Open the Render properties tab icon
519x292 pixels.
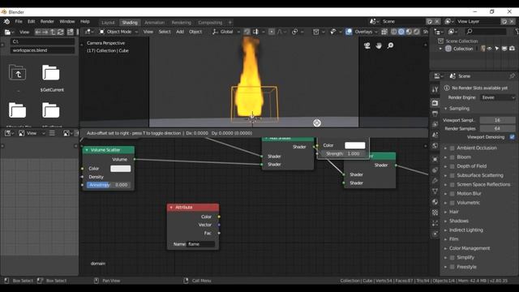tap(435, 103)
